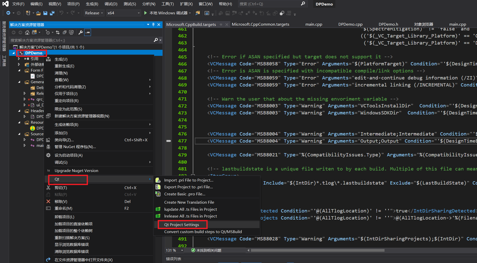
Task: Switch to the DPDemo.cpp tab
Action: pyautogui.click(x=350, y=24)
